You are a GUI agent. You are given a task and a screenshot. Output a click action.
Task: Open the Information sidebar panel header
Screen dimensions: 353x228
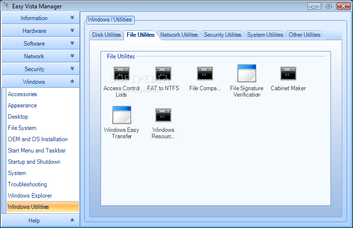pyautogui.click(x=41, y=18)
